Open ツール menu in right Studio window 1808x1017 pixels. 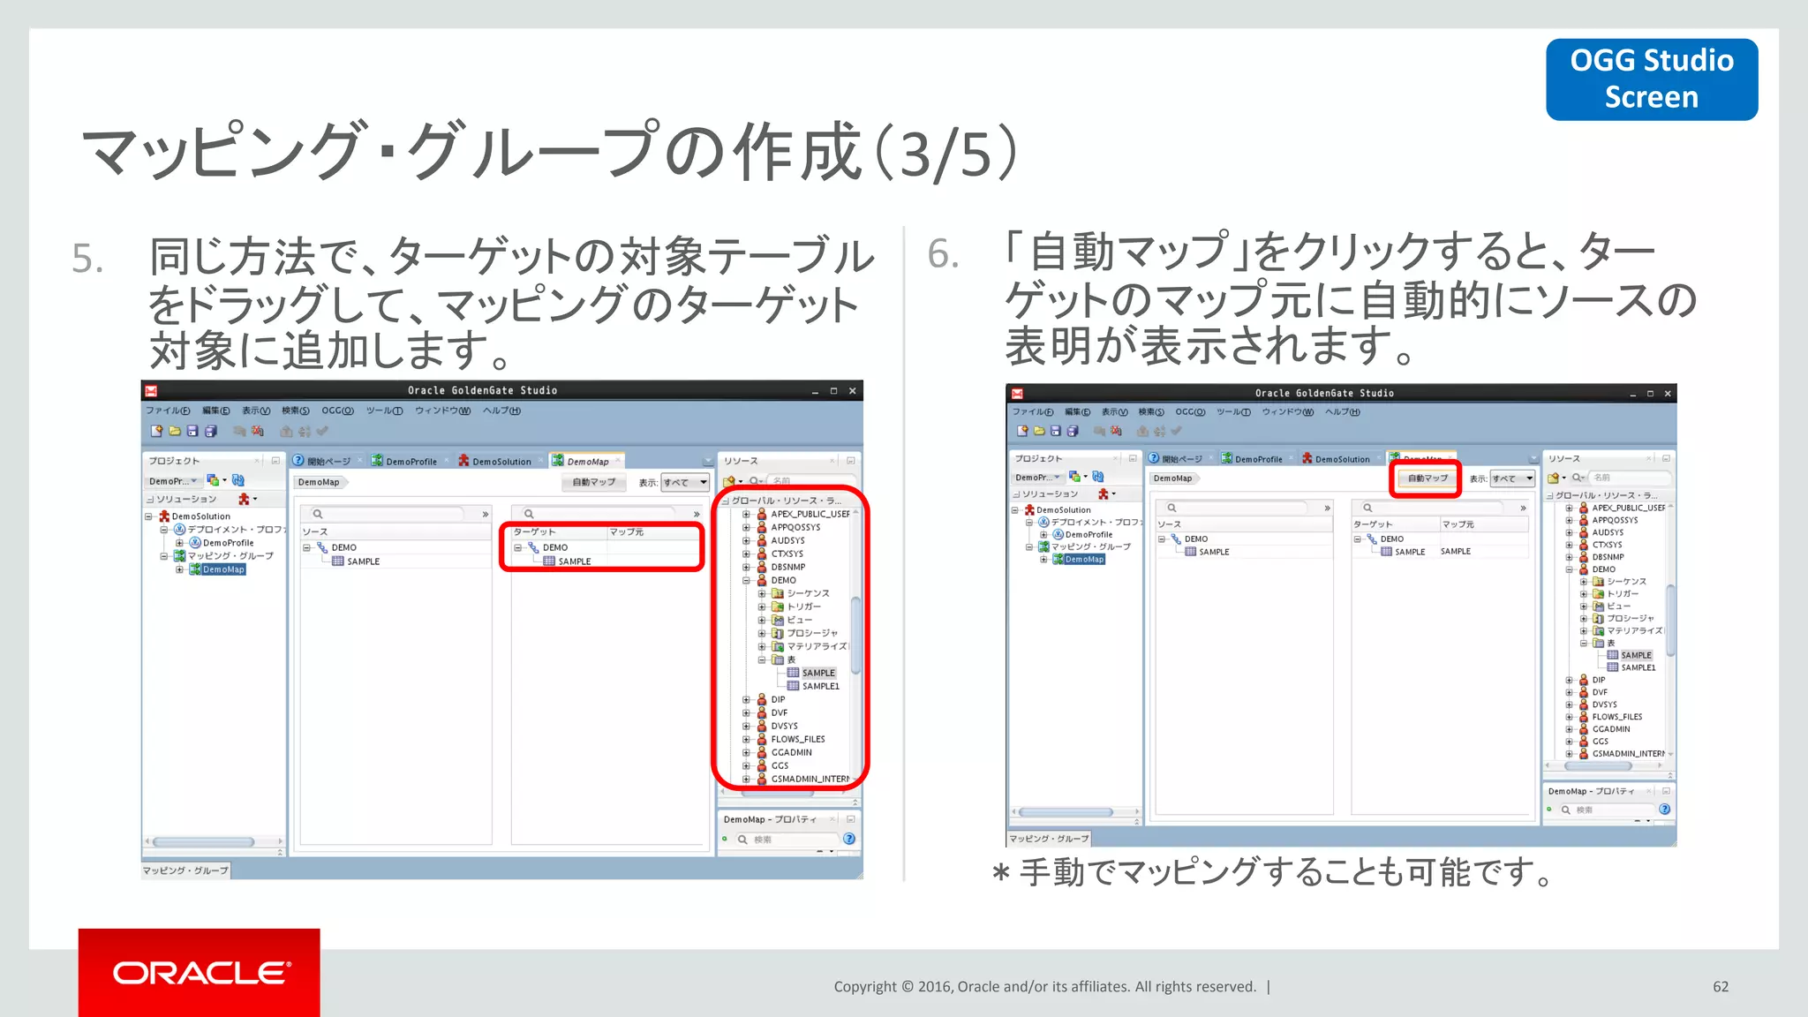[x=1233, y=411]
